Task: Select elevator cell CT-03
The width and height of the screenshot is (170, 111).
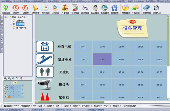Action: pos(121,47)
